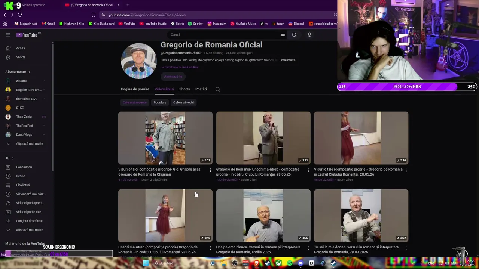Expand Abonamente section arrow
Viewport: 479px width, 269px height.
click(29, 72)
